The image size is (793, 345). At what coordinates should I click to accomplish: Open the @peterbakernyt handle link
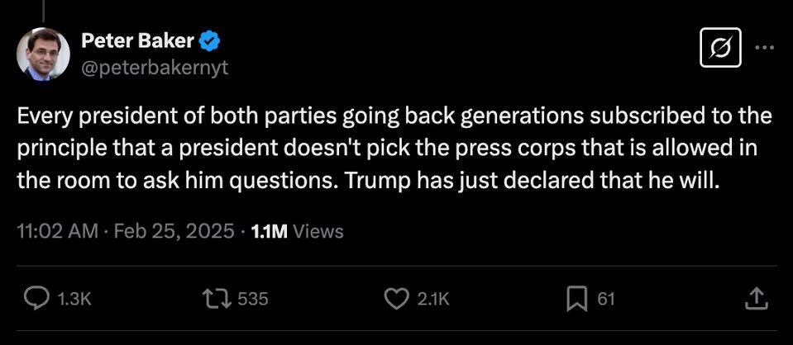[x=155, y=68]
